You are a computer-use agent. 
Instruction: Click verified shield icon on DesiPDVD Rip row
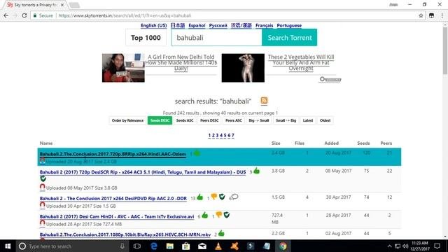coord(222,197)
